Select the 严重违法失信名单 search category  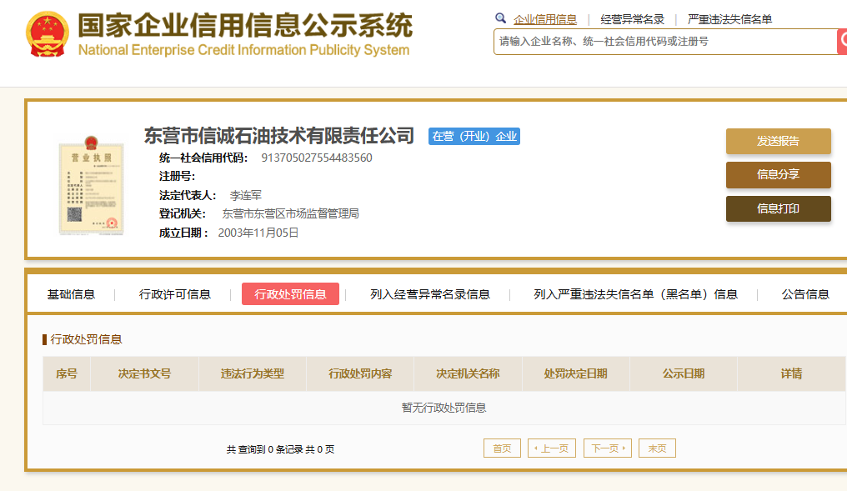[729, 19]
